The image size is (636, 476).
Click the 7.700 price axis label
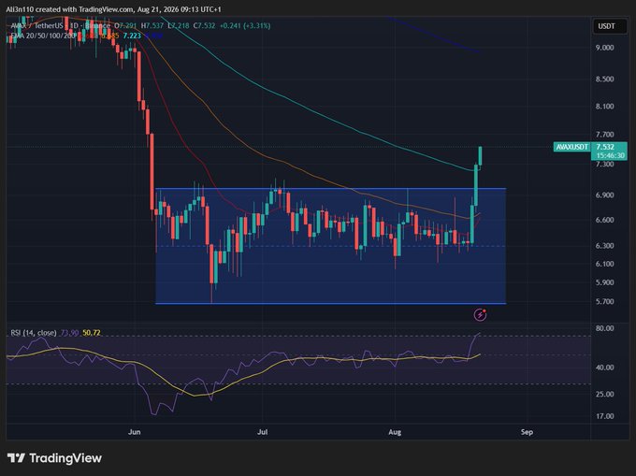coord(605,135)
